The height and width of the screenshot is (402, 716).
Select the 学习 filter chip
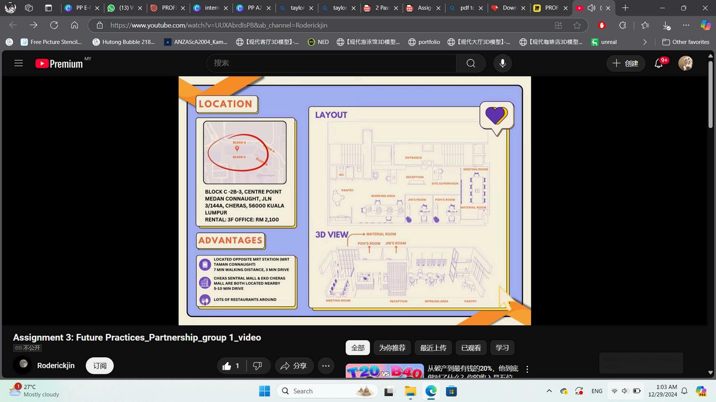[x=502, y=348]
